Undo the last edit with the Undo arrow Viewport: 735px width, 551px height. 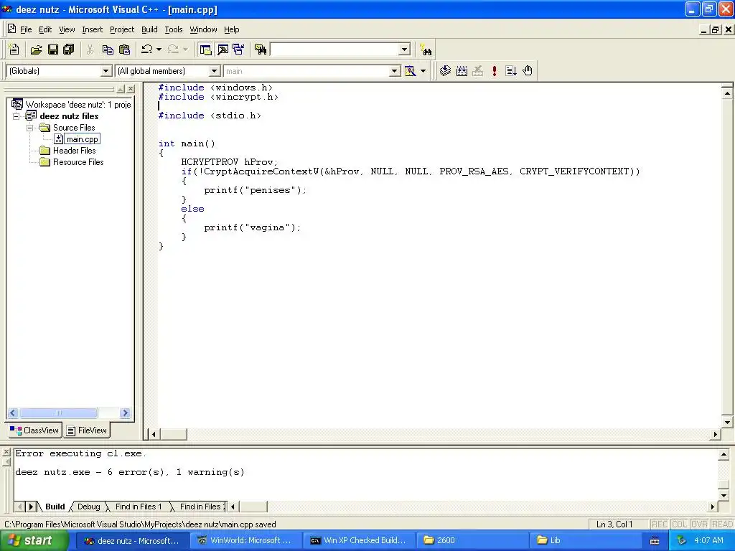coord(146,50)
